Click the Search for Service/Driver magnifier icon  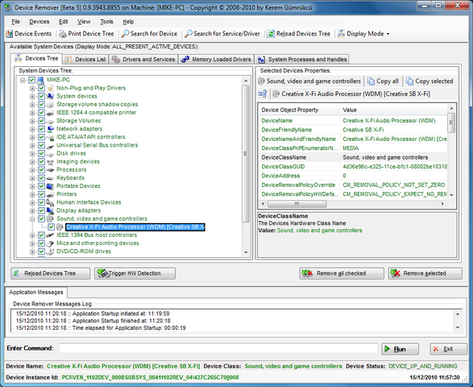coord(189,34)
